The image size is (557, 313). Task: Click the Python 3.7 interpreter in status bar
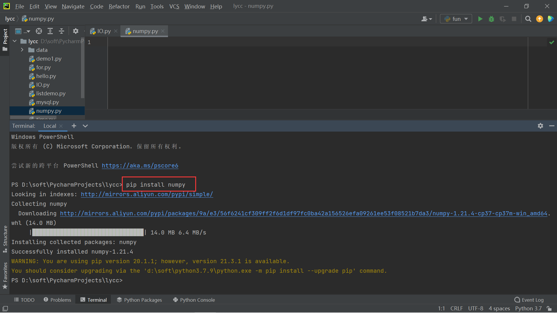pyautogui.click(x=528, y=308)
